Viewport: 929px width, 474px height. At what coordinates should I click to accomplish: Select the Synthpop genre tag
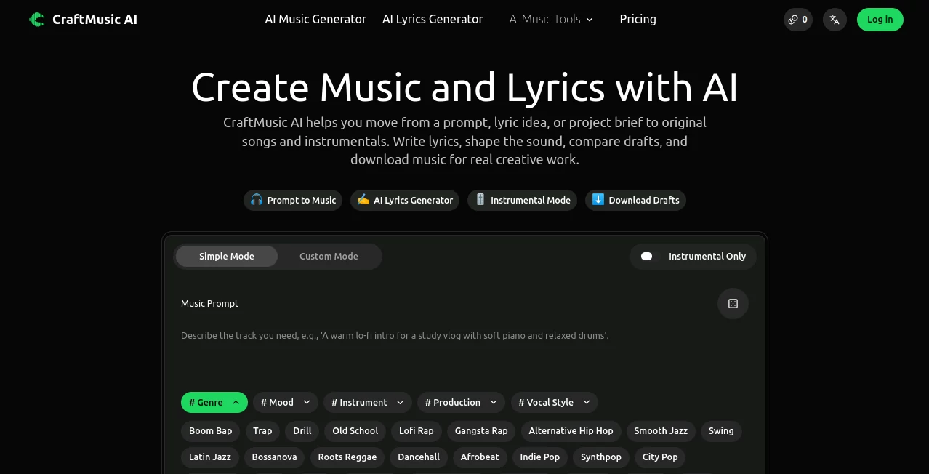coord(601,457)
